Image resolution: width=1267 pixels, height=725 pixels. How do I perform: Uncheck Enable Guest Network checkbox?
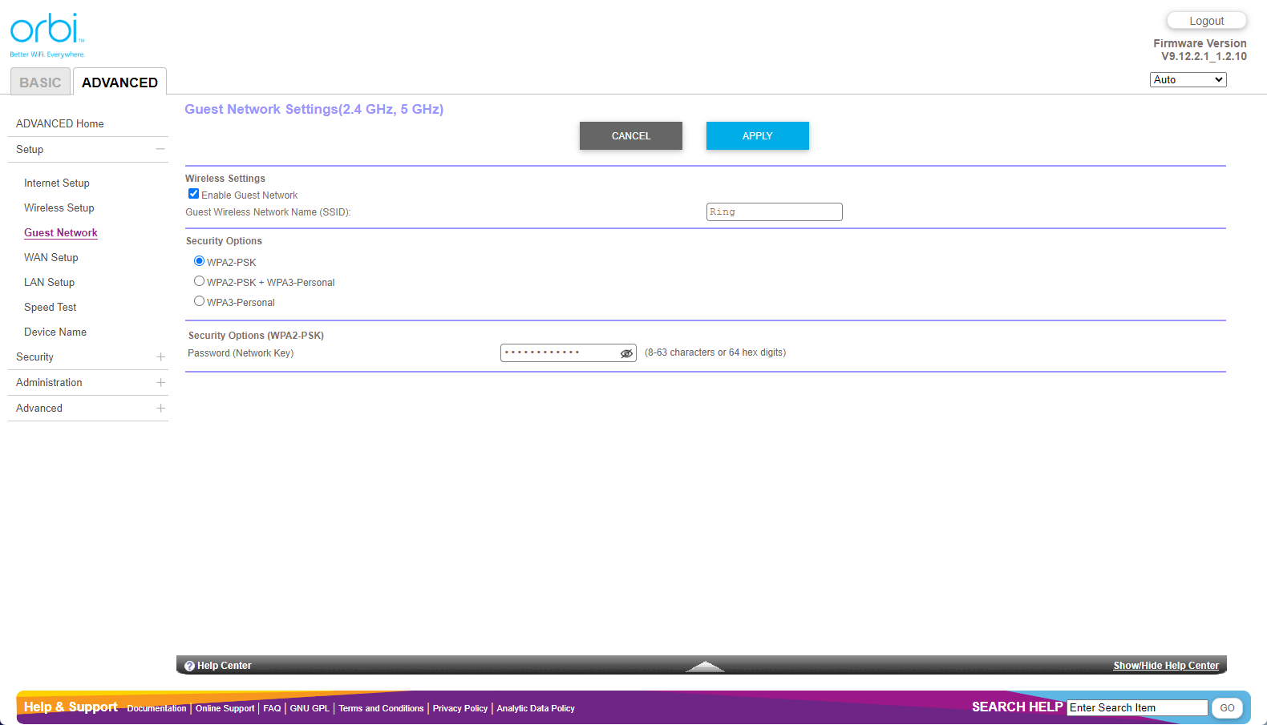pyautogui.click(x=193, y=194)
